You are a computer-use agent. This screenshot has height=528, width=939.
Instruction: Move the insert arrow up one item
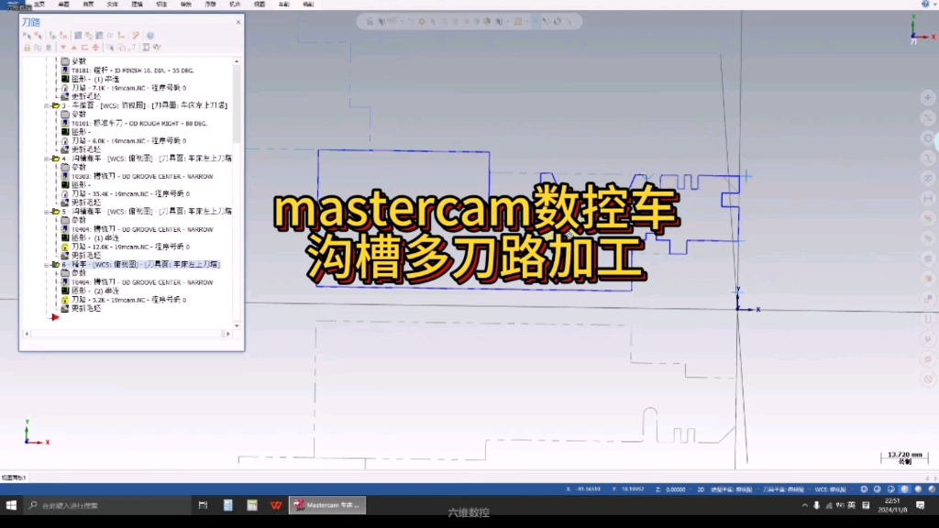tap(73, 48)
